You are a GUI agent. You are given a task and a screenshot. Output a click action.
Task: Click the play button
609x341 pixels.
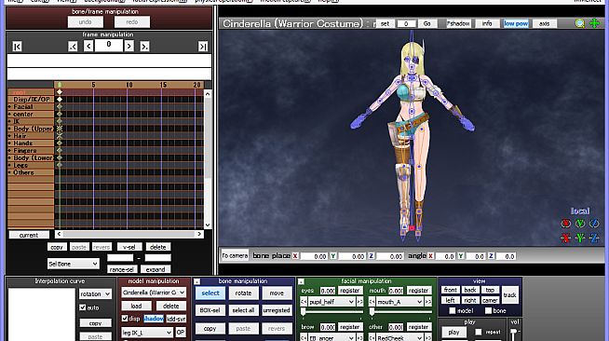(453, 332)
